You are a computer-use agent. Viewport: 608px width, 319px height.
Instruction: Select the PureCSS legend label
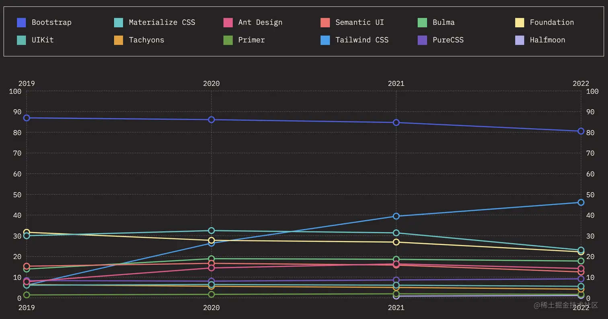pos(448,40)
